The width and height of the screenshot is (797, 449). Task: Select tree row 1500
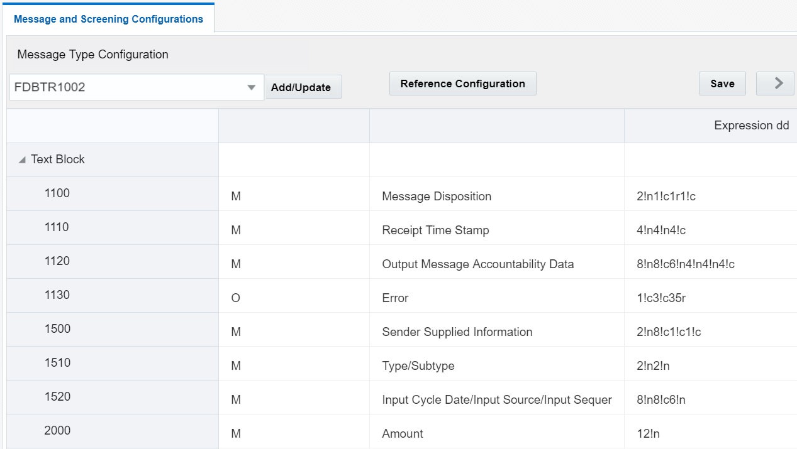point(57,329)
